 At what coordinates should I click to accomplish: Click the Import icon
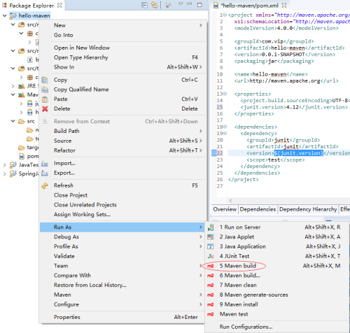pyautogui.click(x=45, y=164)
